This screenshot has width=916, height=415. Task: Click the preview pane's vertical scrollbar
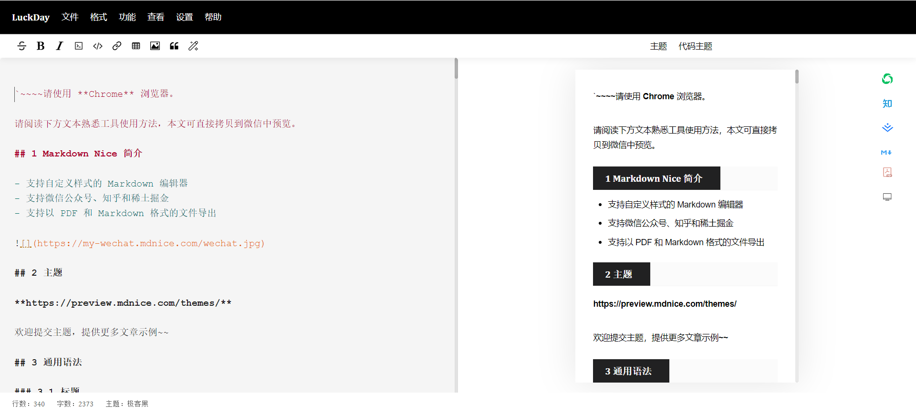[x=797, y=77]
